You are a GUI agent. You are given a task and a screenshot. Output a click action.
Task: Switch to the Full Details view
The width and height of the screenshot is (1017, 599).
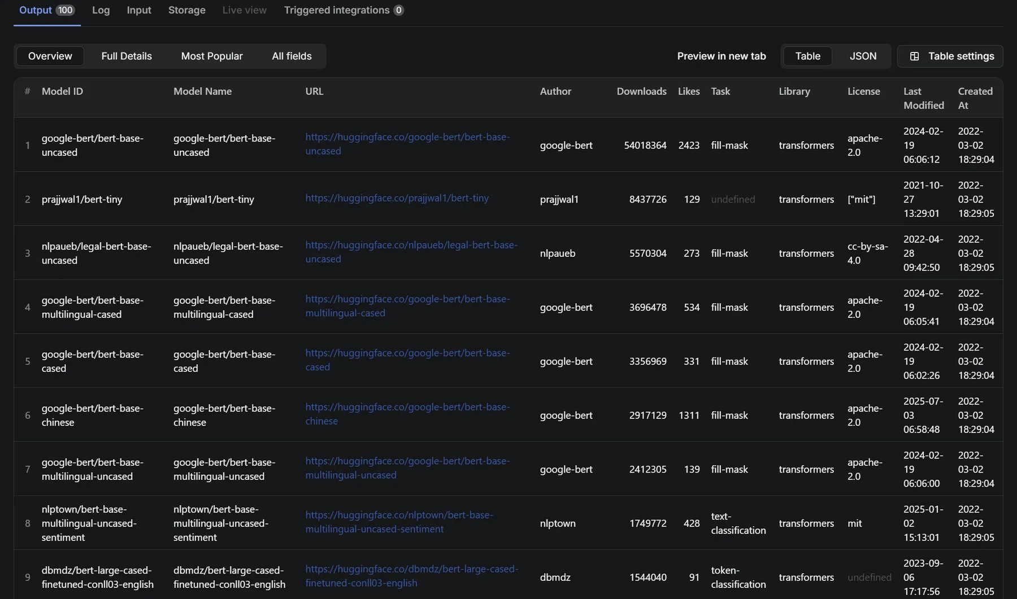click(127, 56)
